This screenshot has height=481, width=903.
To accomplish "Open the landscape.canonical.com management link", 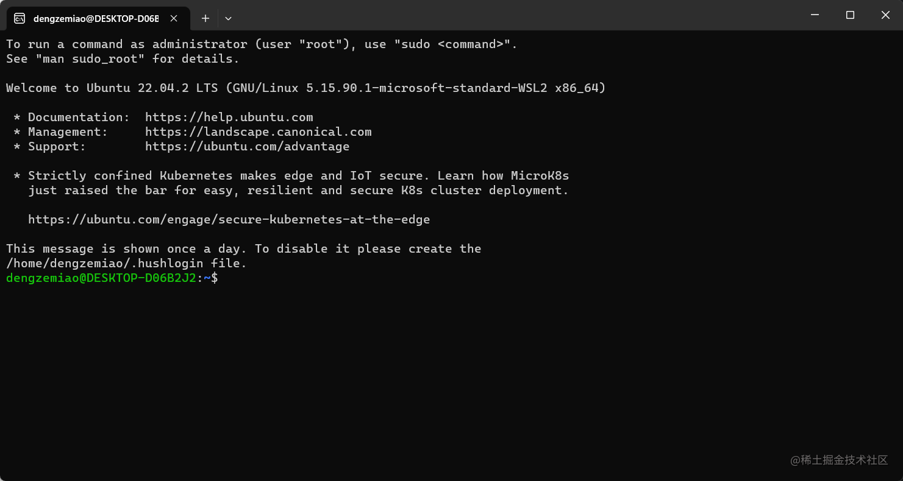I will click(x=258, y=132).
